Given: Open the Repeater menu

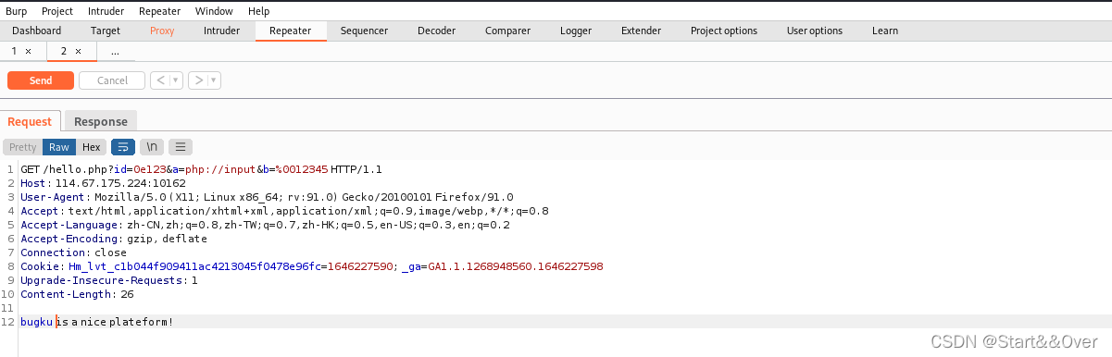Looking at the screenshot, I should 160,11.
